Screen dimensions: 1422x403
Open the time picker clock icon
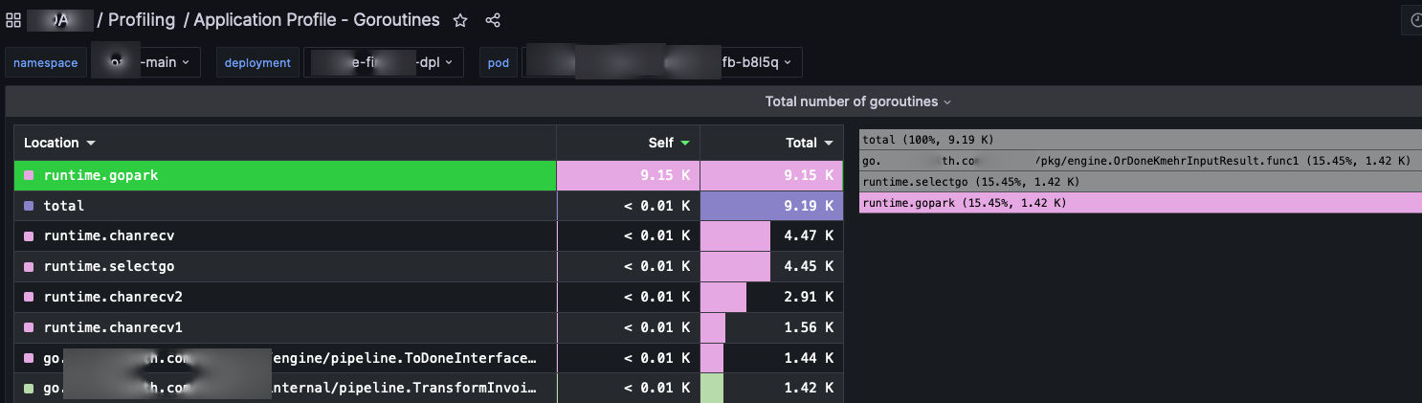tap(1414, 20)
